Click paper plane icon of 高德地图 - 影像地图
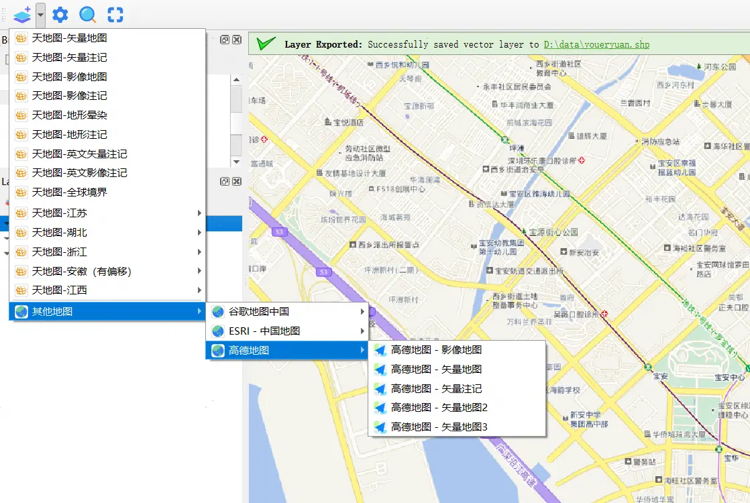The image size is (750, 503). [x=380, y=350]
